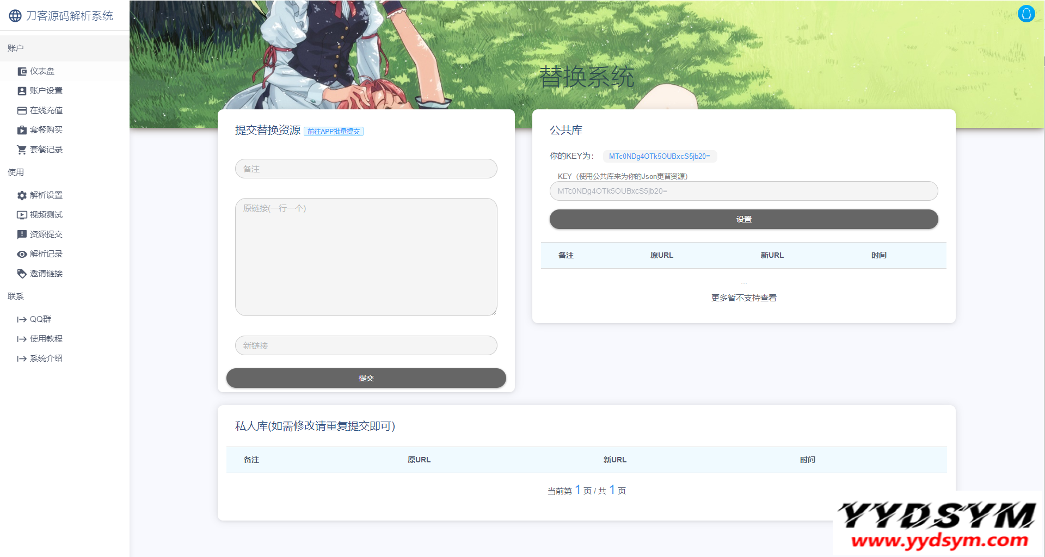Go to 账户设置 in the sidebar
This screenshot has width=1045, height=557.
(x=64, y=91)
